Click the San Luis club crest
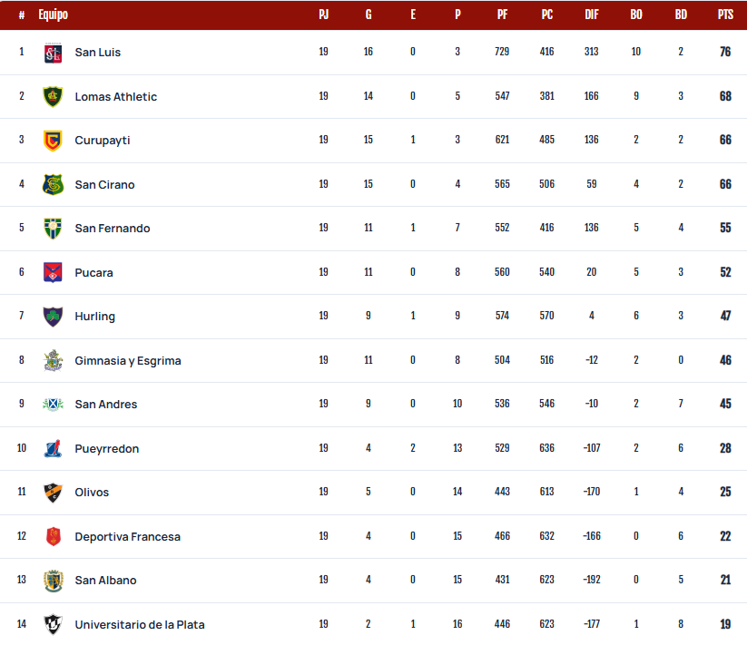The width and height of the screenshot is (747, 645). tap(53, 53)
